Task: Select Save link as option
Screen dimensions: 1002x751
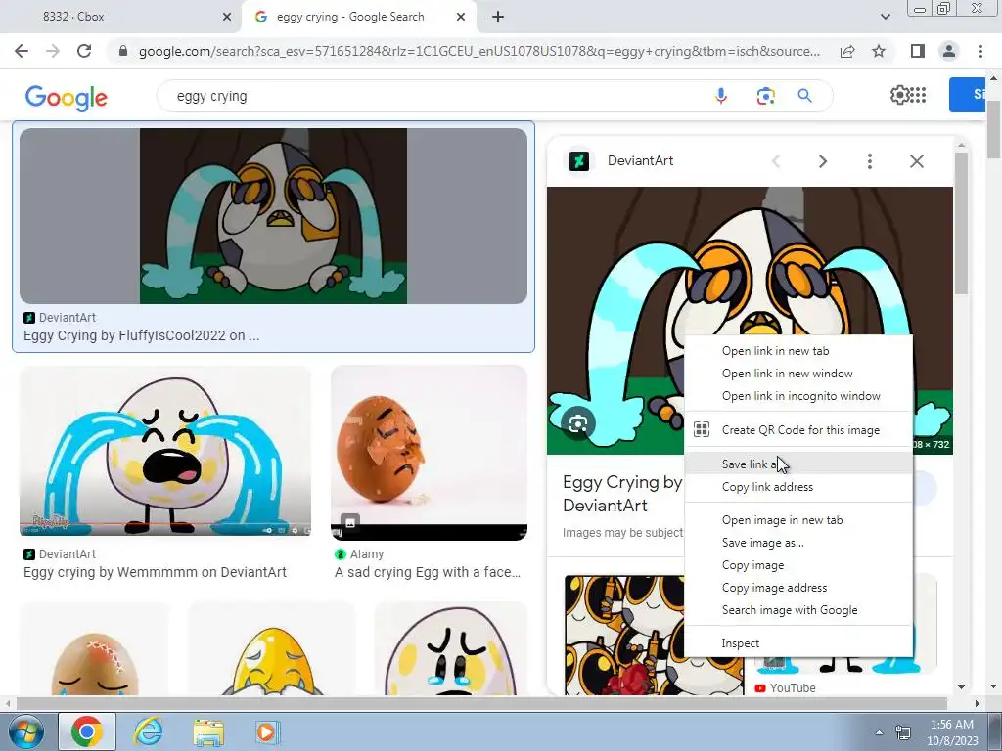Action: (x=798, y=464)
